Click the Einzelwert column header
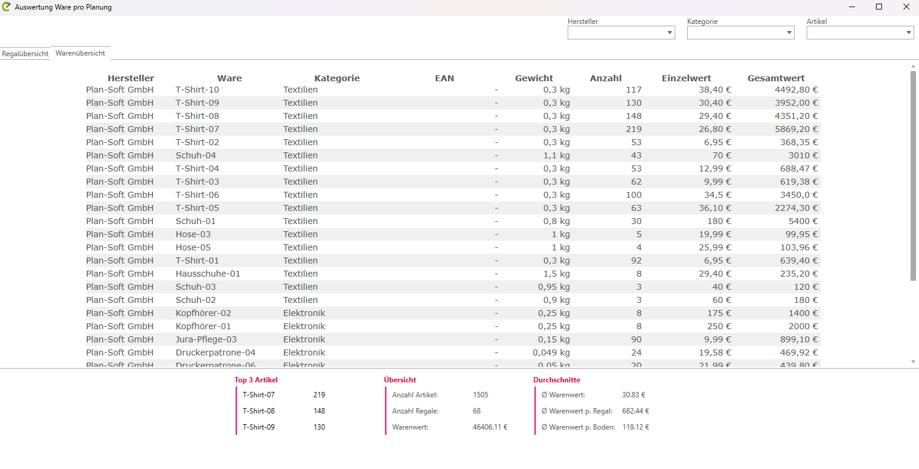919x469 pixels. pos(686,78)
